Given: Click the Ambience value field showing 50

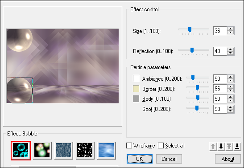Looking at the screenshot, I should 220,79.
